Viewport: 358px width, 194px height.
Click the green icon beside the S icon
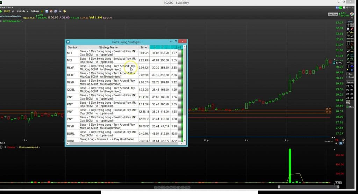tap(341, 8)
